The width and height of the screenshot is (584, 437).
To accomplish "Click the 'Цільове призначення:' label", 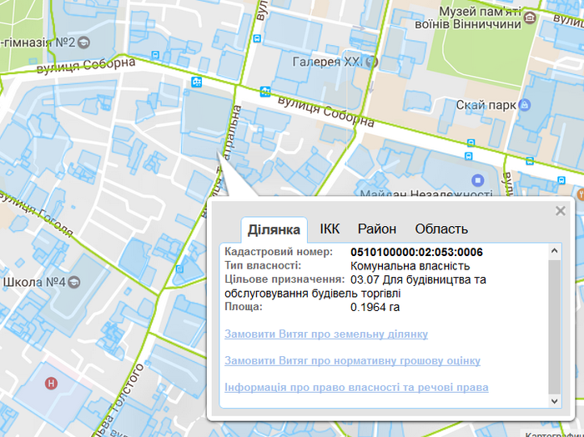I will pyautogui.click(x=285, y=279).
